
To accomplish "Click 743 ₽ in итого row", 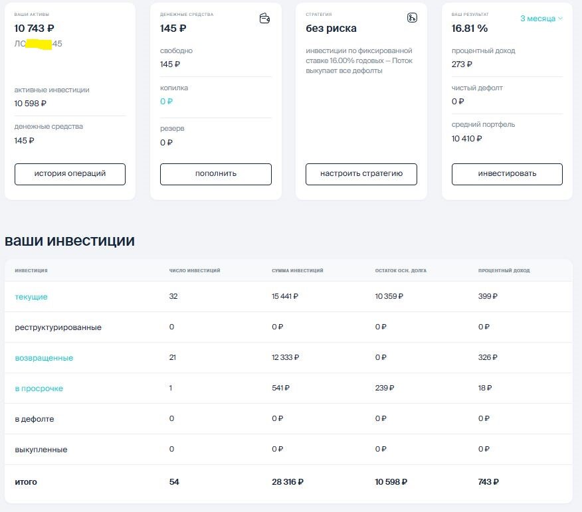I will pyautogui.click(x=488, y=482).
